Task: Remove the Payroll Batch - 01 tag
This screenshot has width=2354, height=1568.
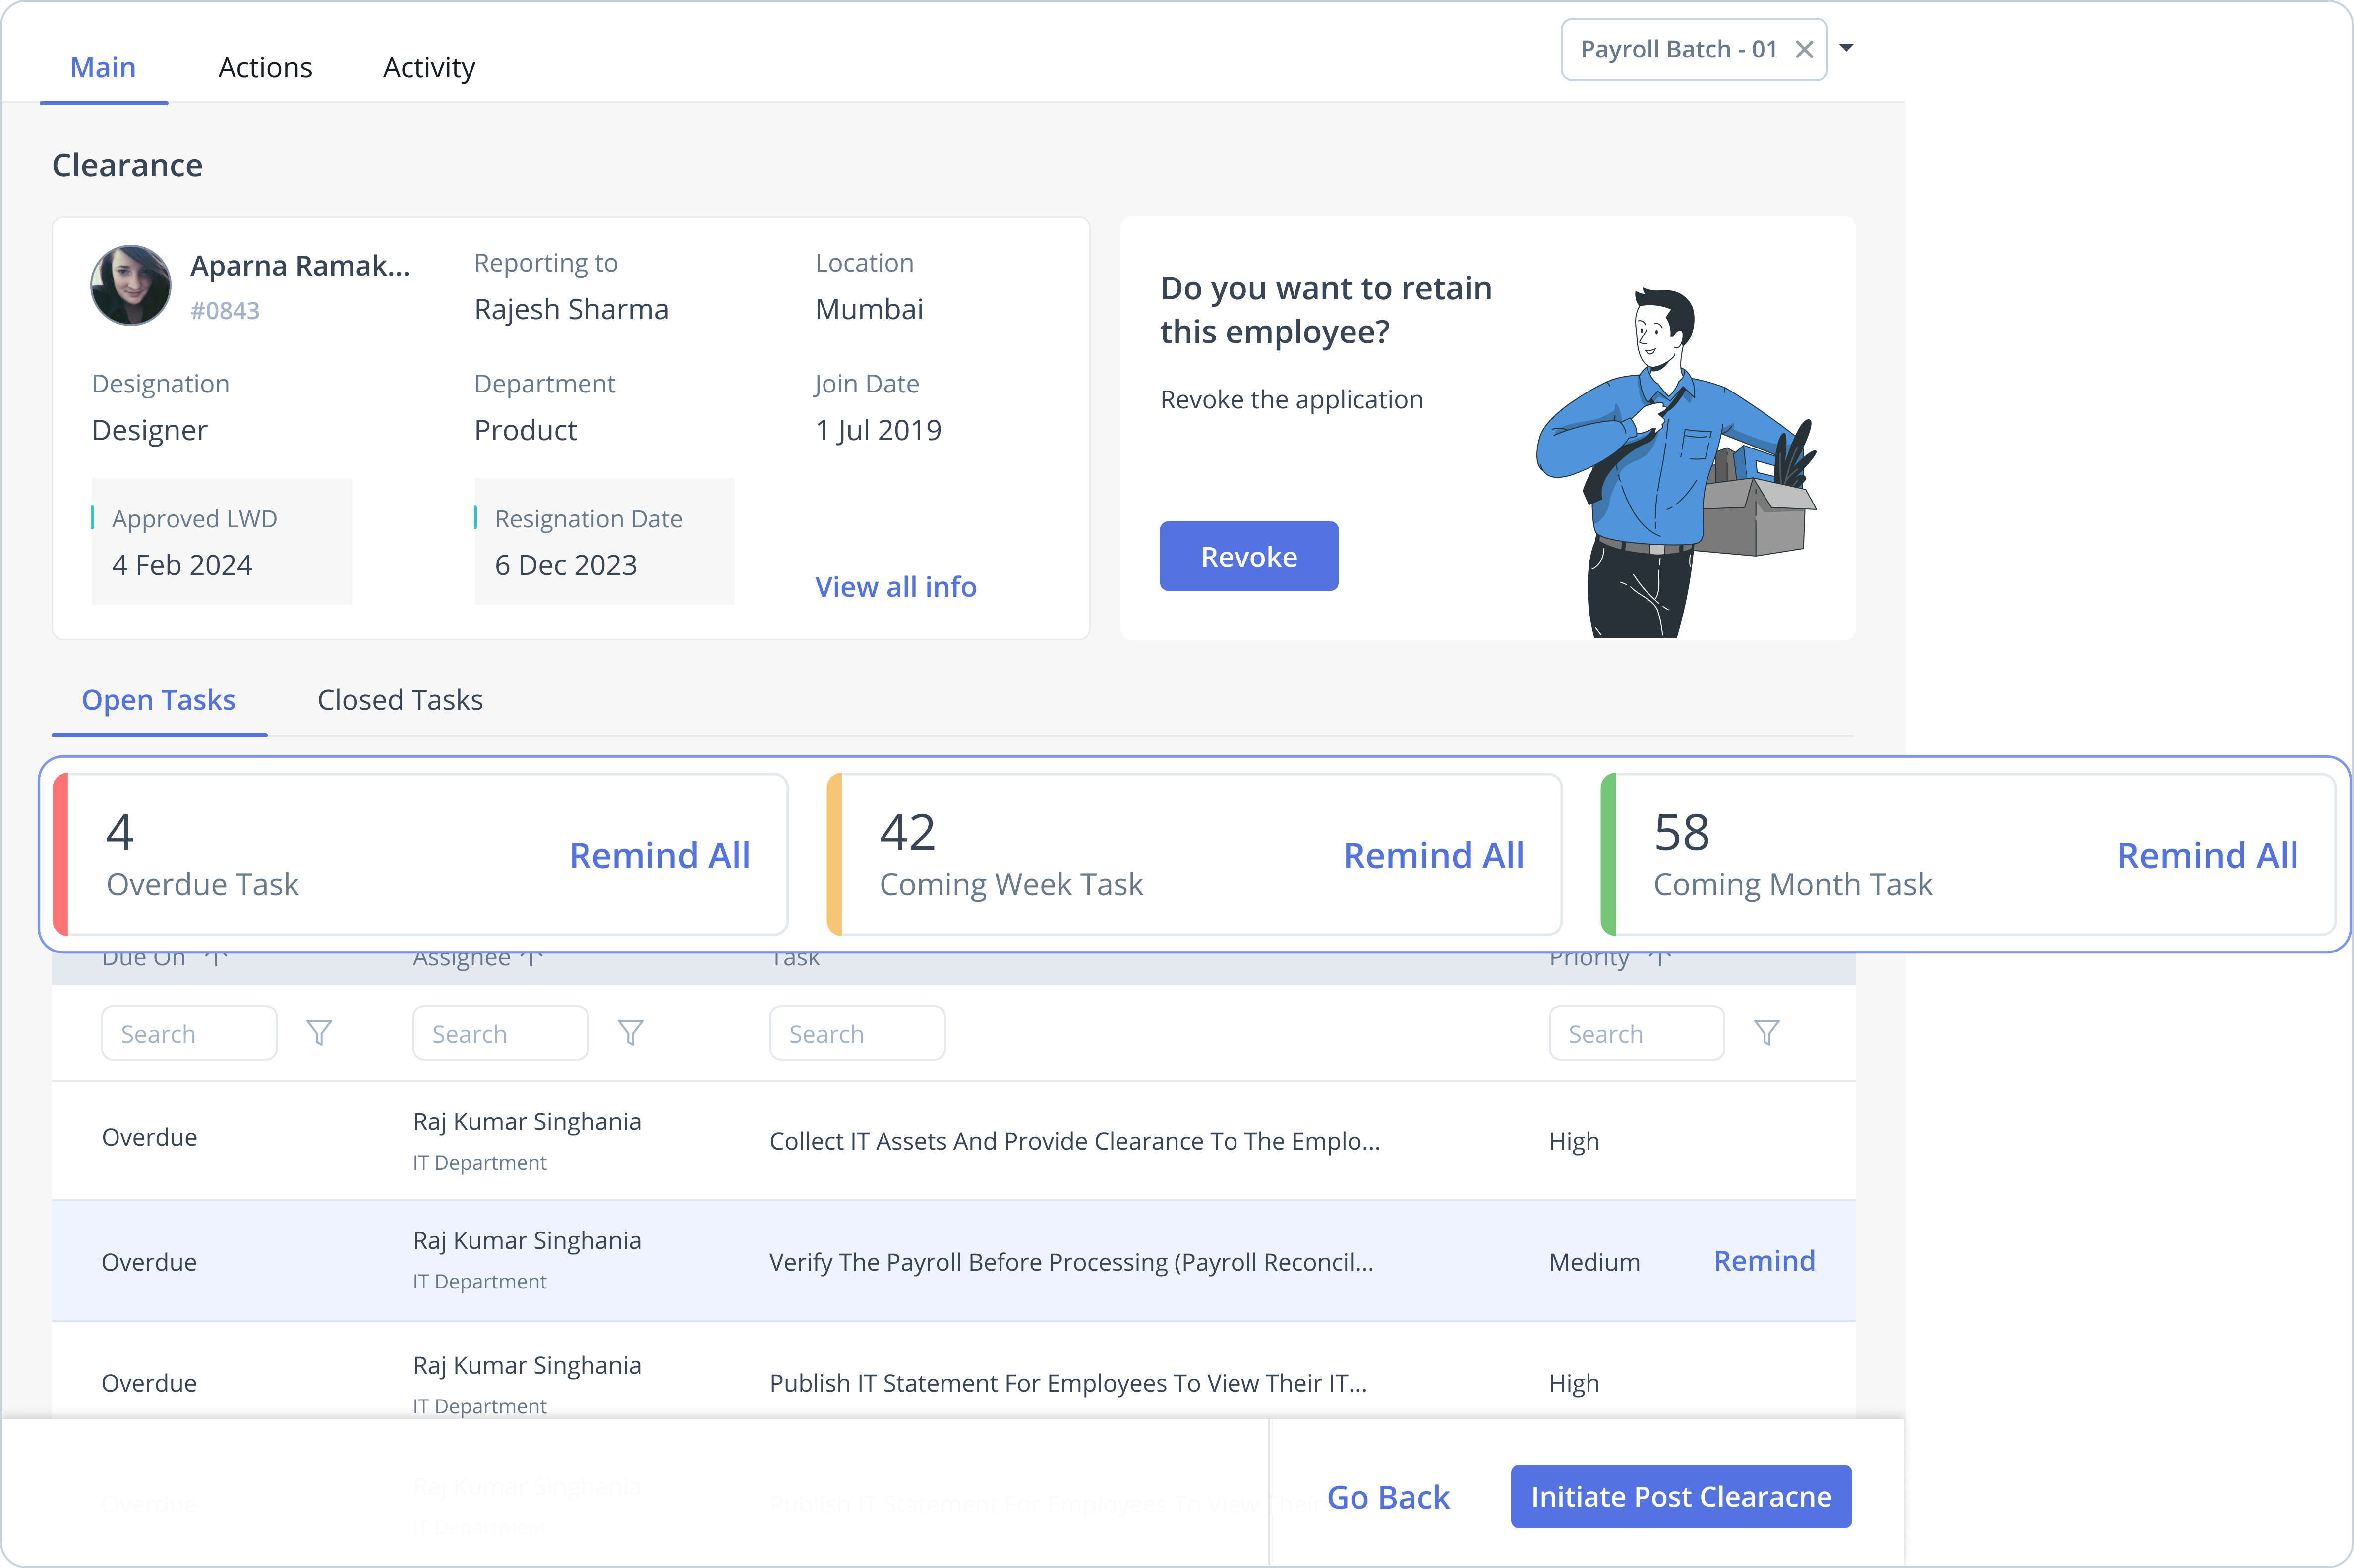Action: [x=1804, y=49]
